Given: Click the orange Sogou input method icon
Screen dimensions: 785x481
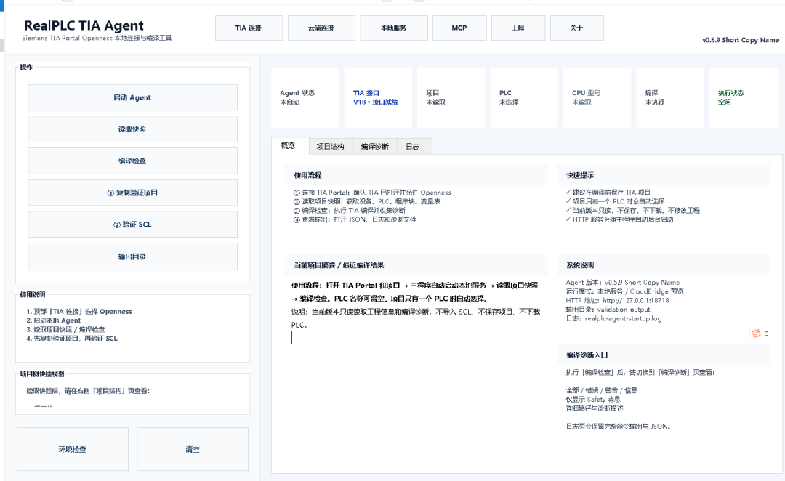Looking at the screenshot, I should pos(756,334).
